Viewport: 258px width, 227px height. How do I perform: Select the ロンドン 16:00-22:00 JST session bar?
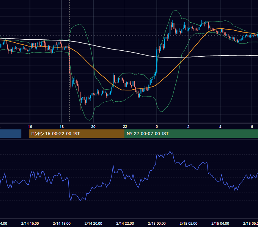(x=77, y=134)
